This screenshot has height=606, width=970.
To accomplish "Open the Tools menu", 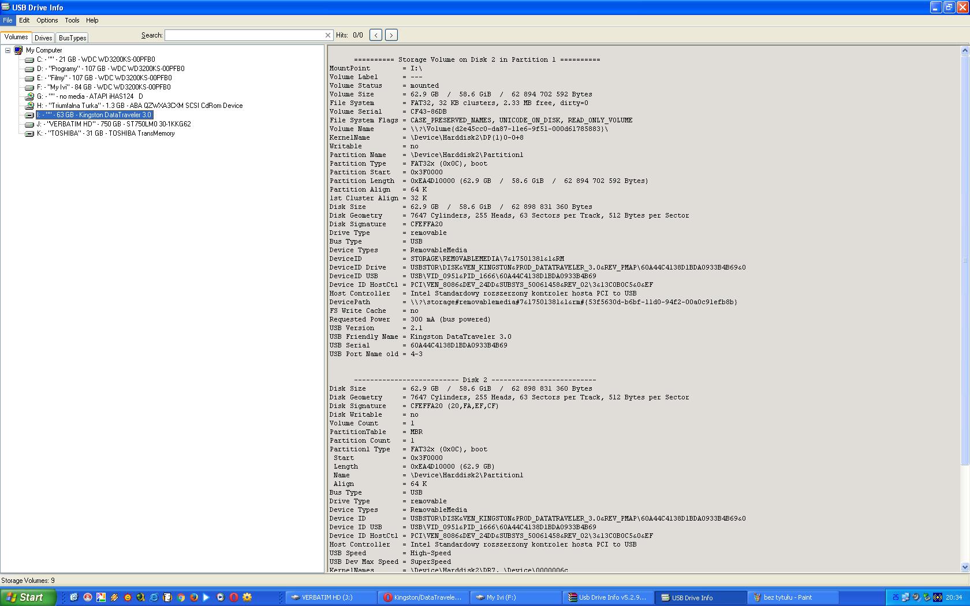I will point(72,20).
